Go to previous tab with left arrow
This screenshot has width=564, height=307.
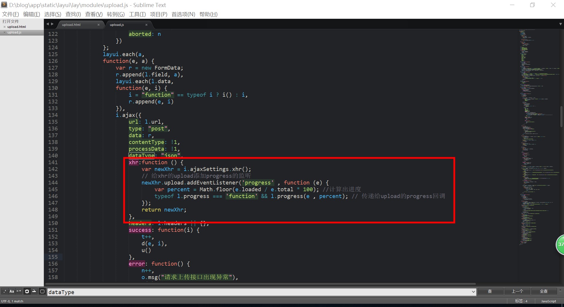click(48, 24)
